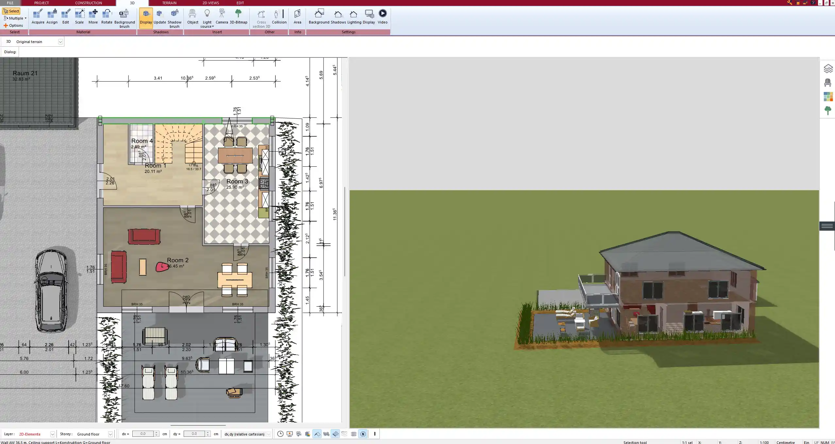Click the monitor star icon in bottom toolbar
Screen dimensions: 835x444
point(290,434)
